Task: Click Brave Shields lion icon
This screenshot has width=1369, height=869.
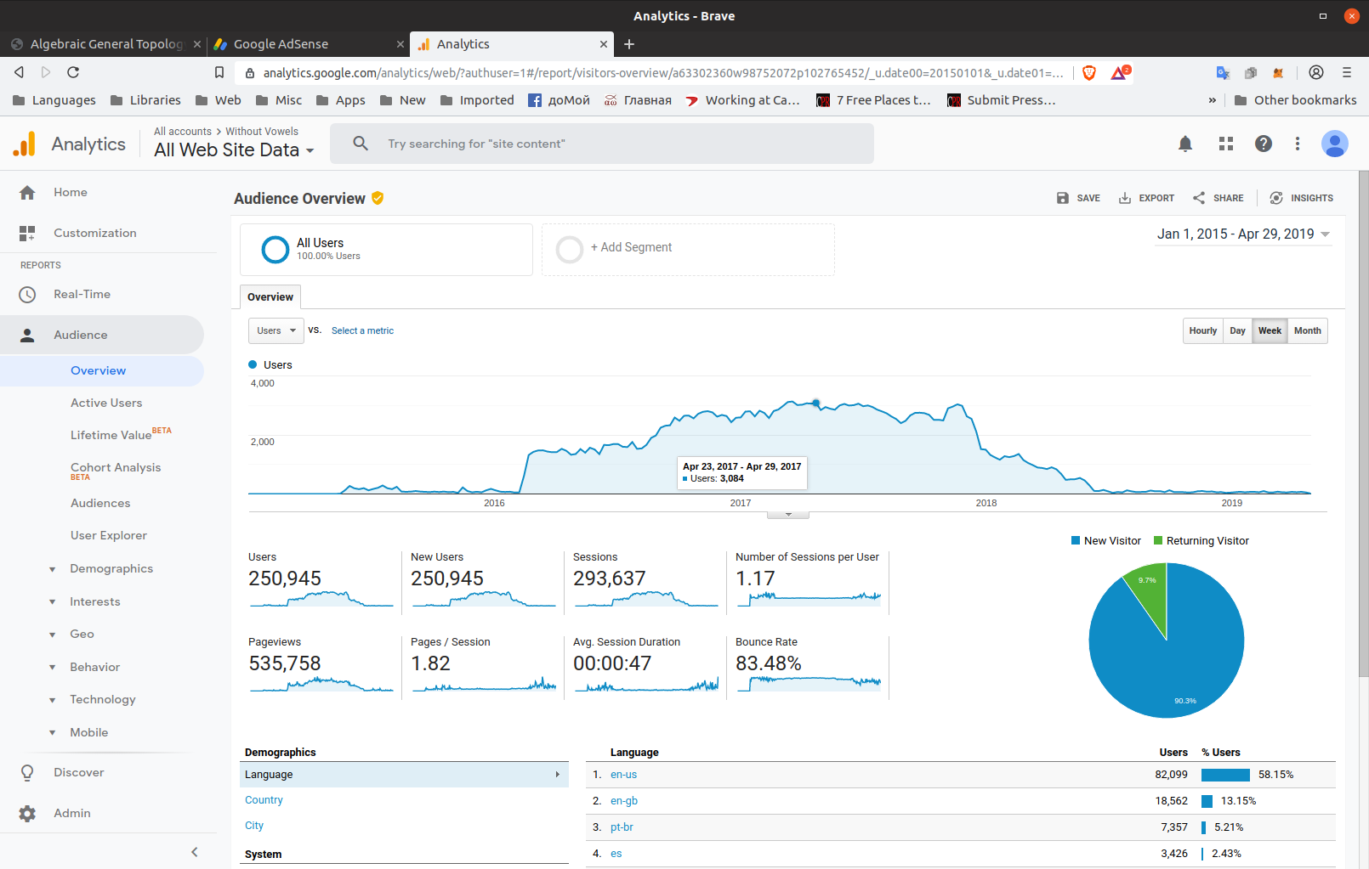Action: coord(1089,73)
